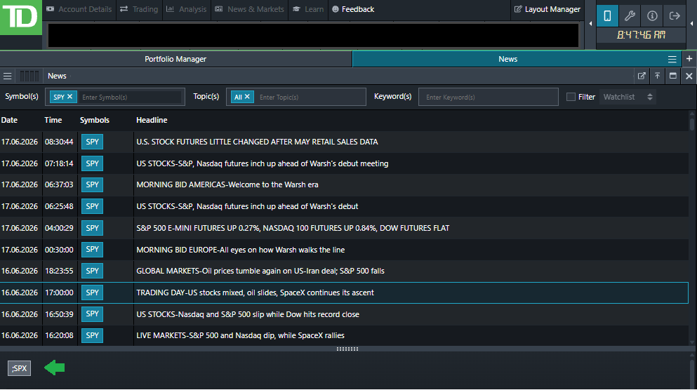This screenshot has height=390, width=697.
Task: Click the ;SPX symbol button
Action: (20, 368)
